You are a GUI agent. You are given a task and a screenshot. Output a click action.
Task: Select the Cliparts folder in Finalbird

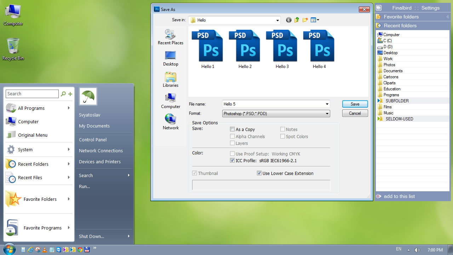413,83
